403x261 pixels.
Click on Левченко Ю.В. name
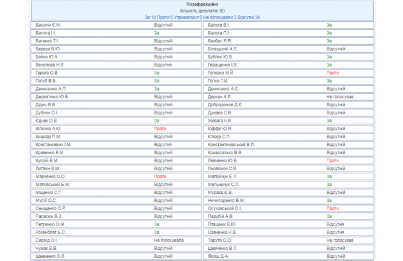click(x=222, y=160)
